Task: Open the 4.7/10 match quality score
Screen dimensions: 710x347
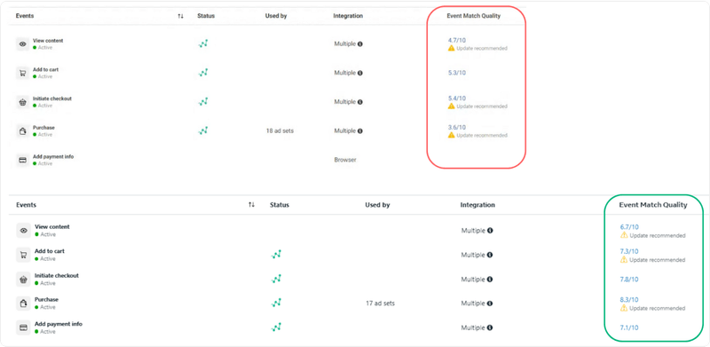Action: coord(457,40)
